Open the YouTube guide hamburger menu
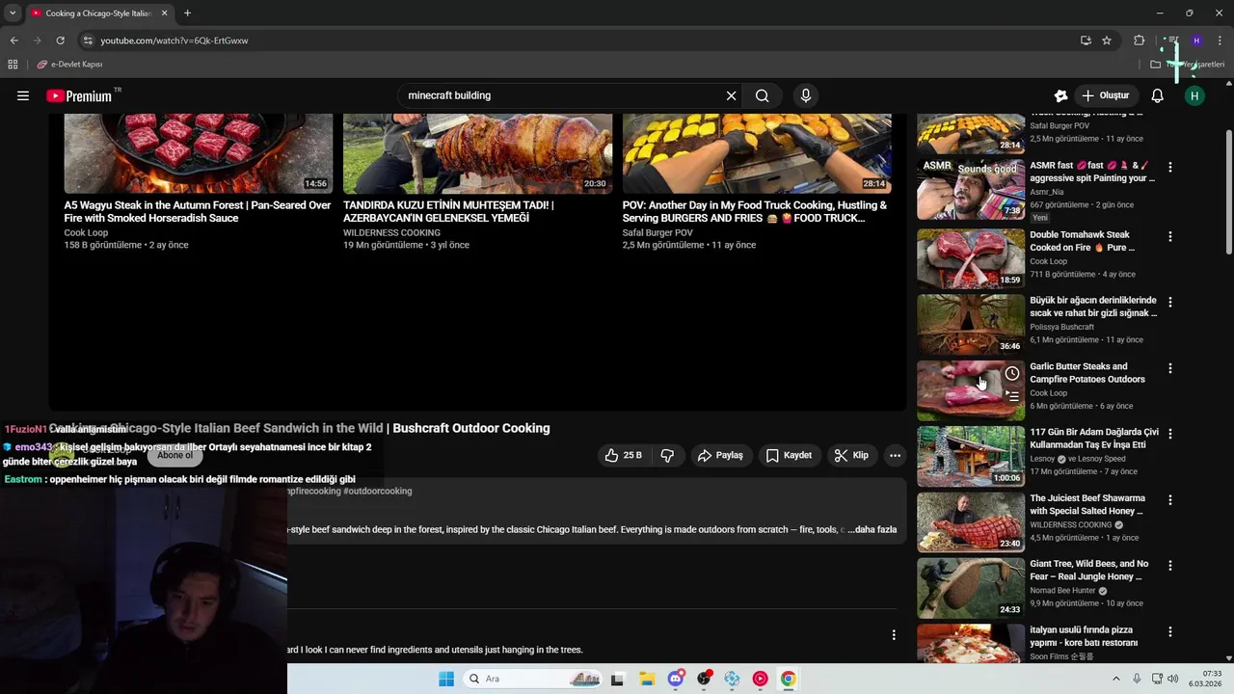Screen dimensions: 1234x694 pyautogui.click(x=23, y=95)
